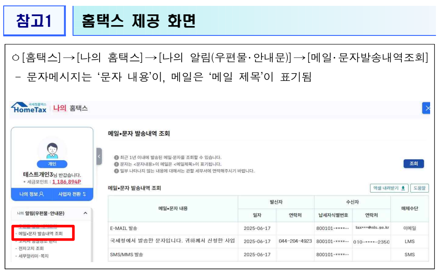Click the 납세자식별번호 column header

pos(333,215)
